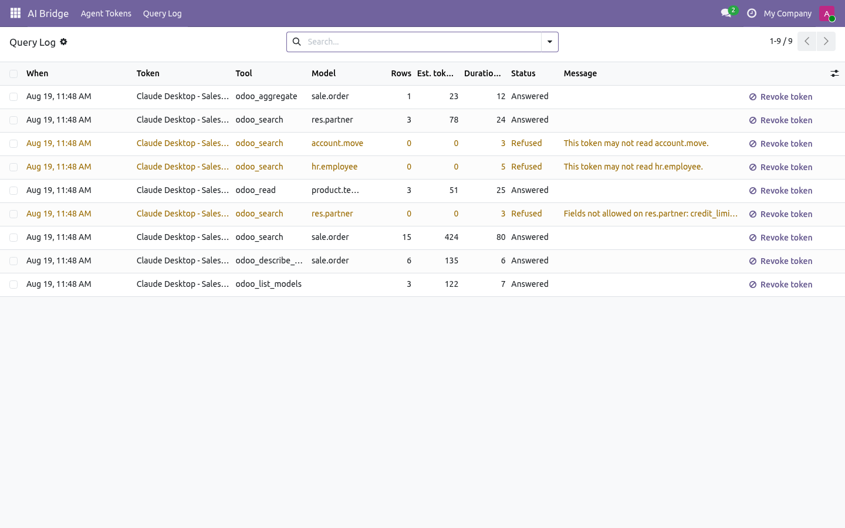This screenshot has width=845, height=528.
Task: Open the user avatar menu
Action: 827,13
